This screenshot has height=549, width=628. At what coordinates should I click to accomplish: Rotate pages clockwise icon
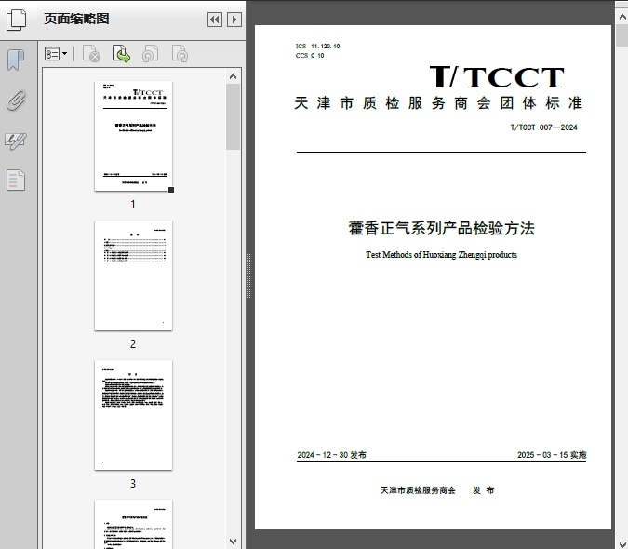click(180, 54)
